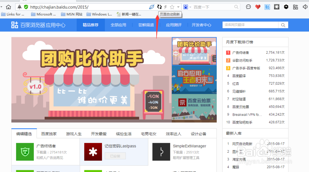Open SimpleExtManager app title link
The image size is (309, 172).
tap(189, 146)
